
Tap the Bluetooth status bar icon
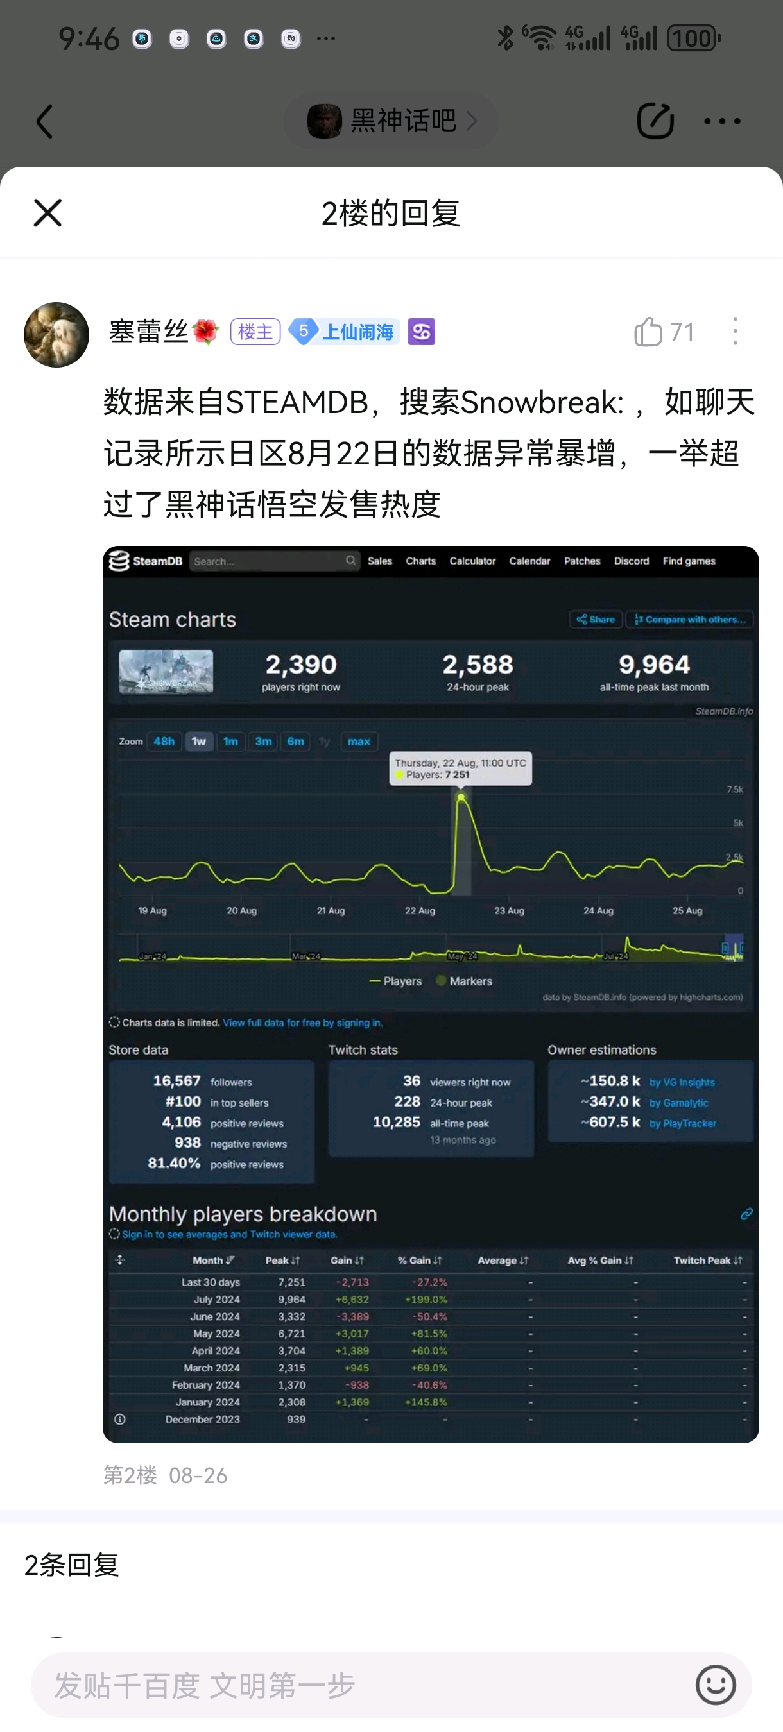[505, 38]
